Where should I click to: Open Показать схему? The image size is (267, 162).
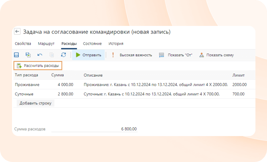(216, 55)
